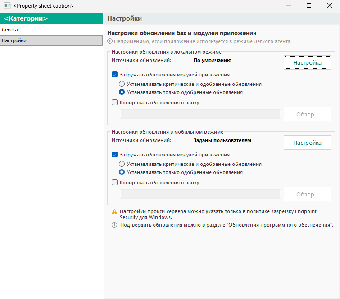Select critical and approved updates radio, local mode

coord(122,84)
